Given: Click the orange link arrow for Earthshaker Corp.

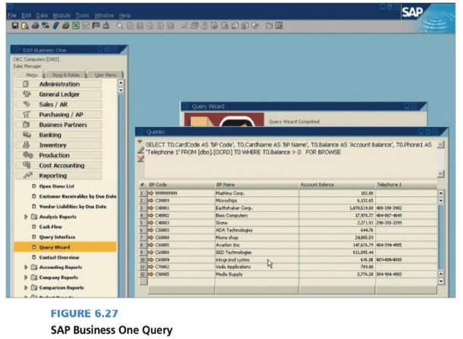Looking at the screenshot, I should [x=150, y=208].
